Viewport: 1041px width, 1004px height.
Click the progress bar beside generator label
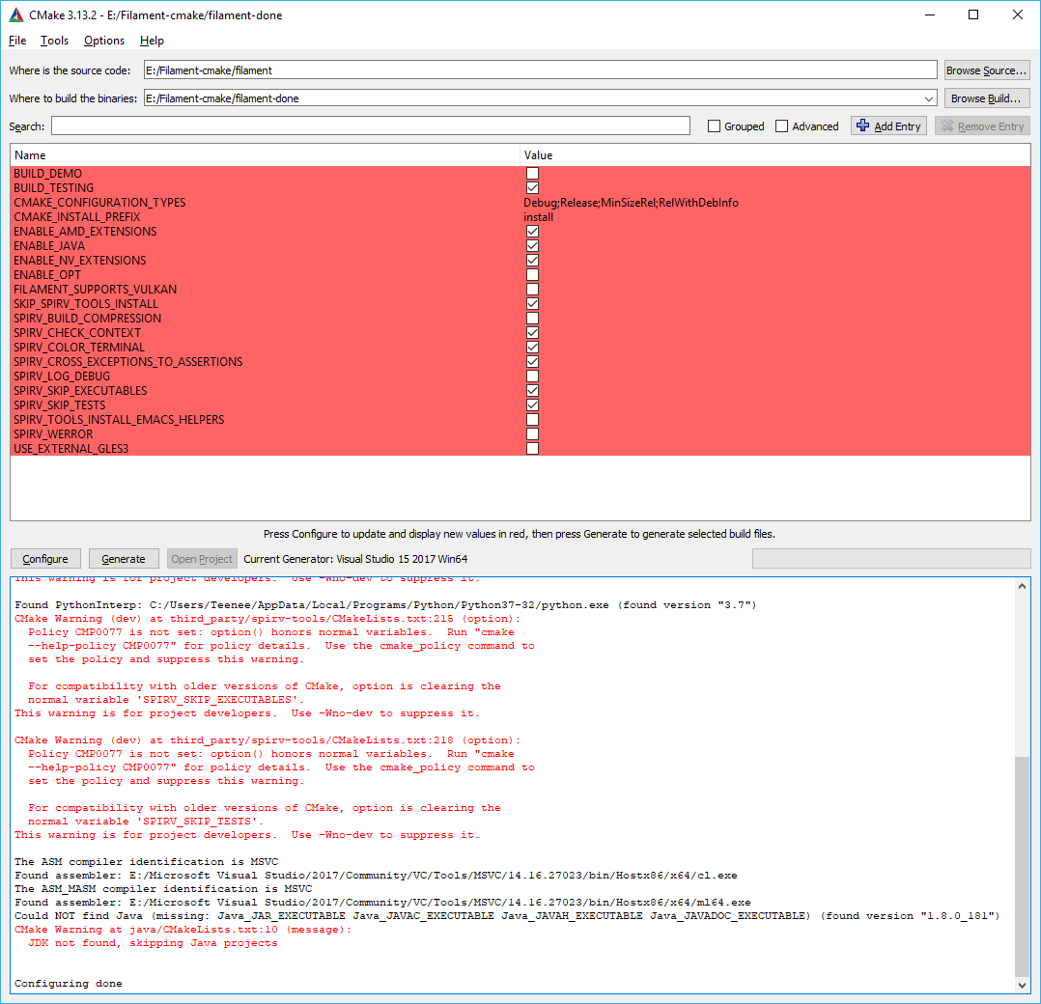(891, 559)
